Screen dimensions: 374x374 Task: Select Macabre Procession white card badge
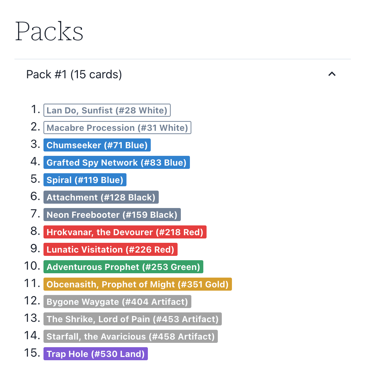point(117,128)
